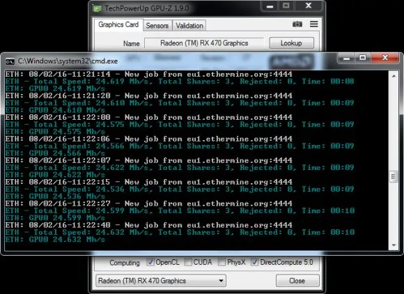
Task: Click the 'New job' line at 11:22:00
Action: (x=148, y=118)
